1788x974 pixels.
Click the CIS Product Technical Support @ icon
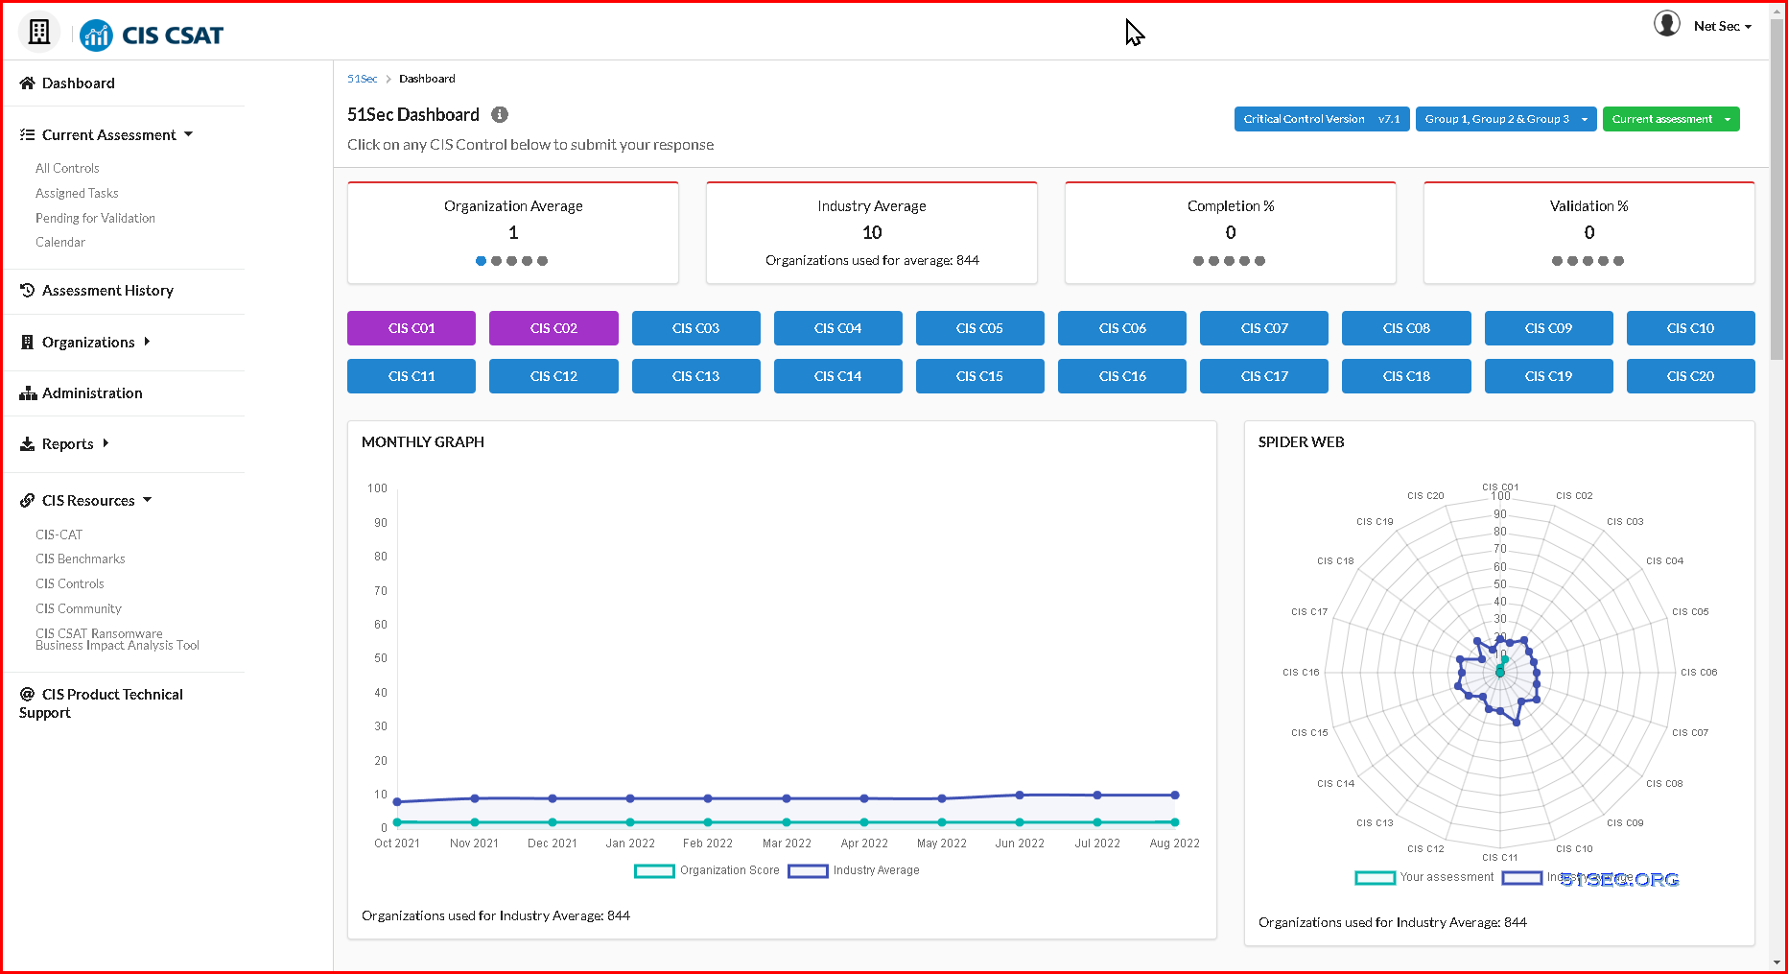(27, 695)
